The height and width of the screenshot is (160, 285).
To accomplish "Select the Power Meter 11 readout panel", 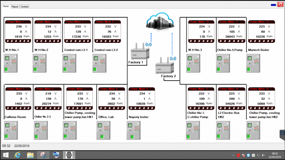I will coord(230,30).
